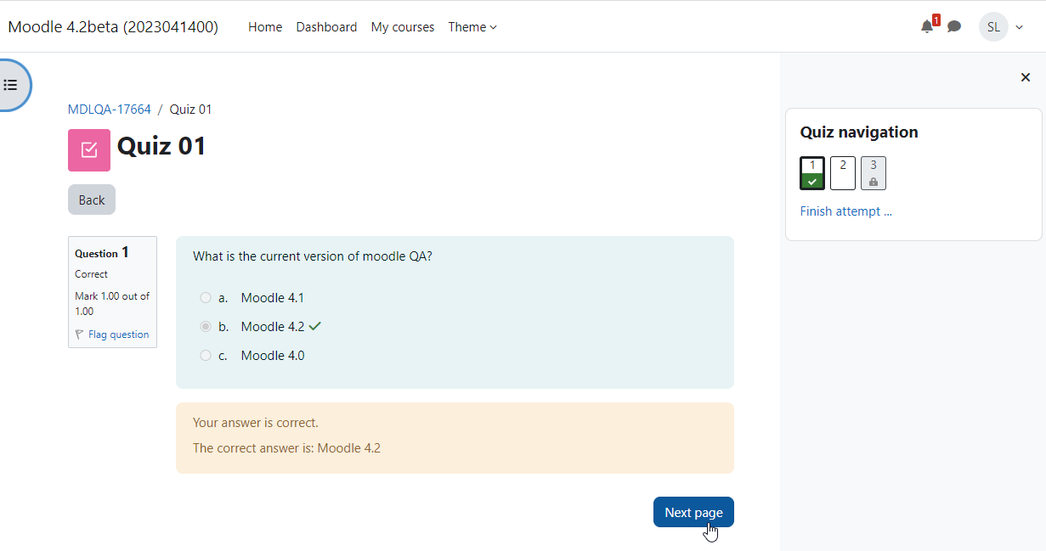
Task: Open the Dashboard menu item
Action: click(326, 27)
